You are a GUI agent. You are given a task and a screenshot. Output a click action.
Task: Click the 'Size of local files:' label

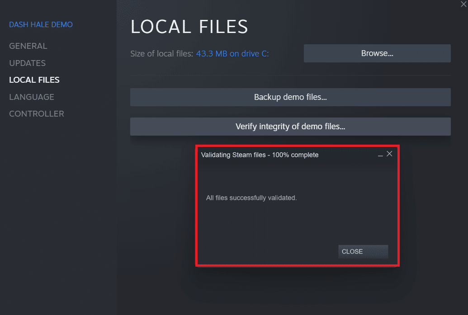point(162,54)
